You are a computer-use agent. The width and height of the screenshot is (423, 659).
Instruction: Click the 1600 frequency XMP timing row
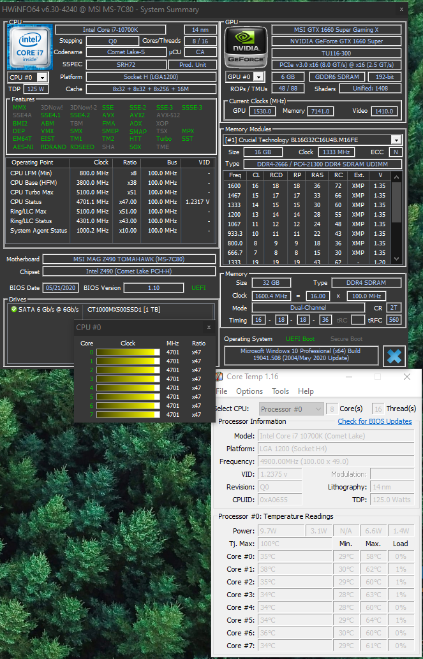pyautogui.click(x=308, y=185)
